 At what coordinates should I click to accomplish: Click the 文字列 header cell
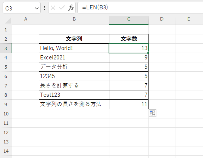pos(74,39)
